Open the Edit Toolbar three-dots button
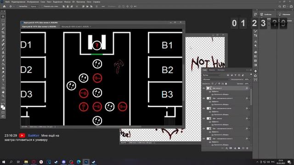This screenshot has height=165, width=294. [3, 100]
